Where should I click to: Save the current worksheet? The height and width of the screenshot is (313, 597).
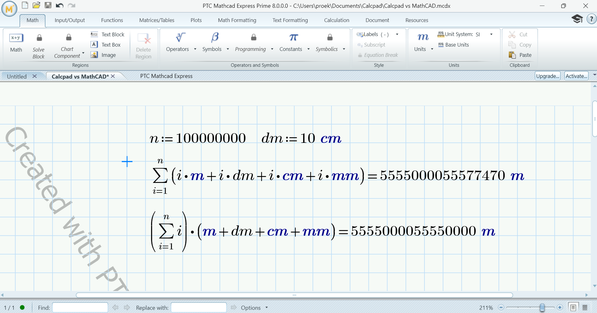click(48, 5)
